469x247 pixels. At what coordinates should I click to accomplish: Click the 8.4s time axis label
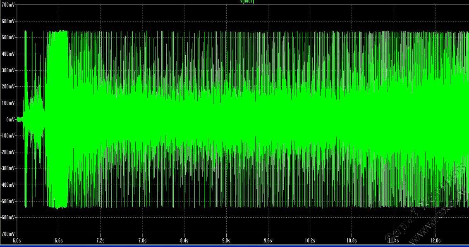click(184, 240)
